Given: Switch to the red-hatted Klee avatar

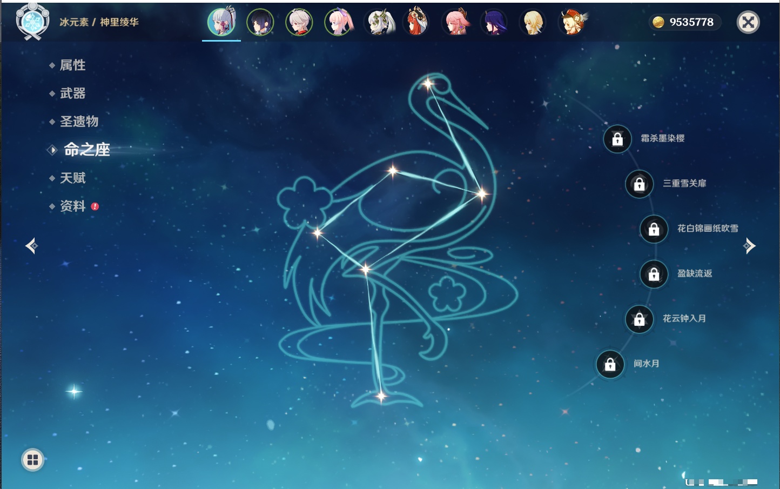Looking at the screenshot, I should (573, 22).
